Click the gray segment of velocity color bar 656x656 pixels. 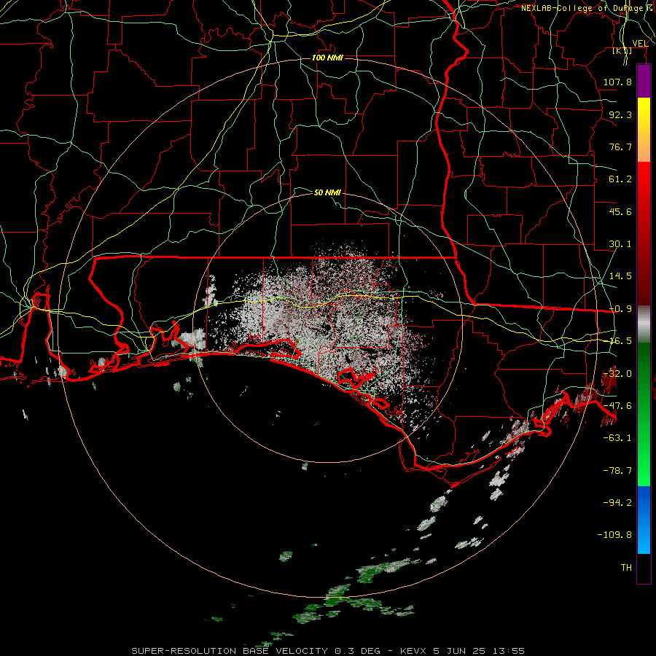point(644,324)
